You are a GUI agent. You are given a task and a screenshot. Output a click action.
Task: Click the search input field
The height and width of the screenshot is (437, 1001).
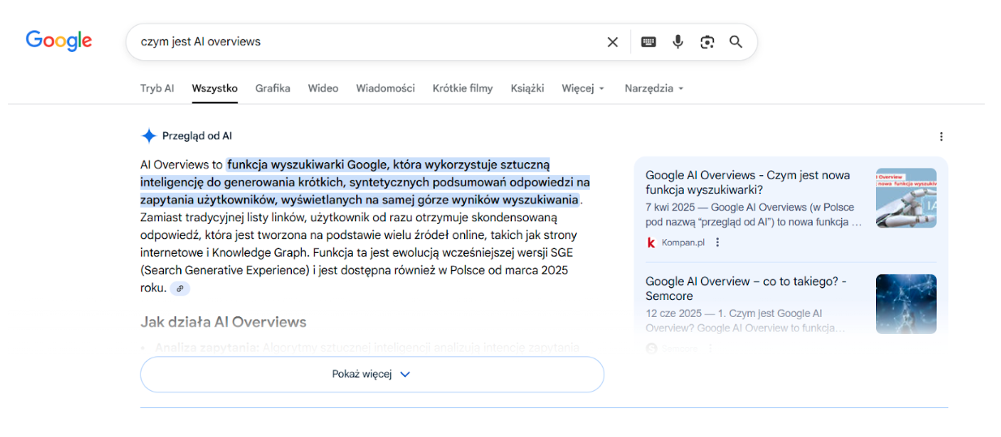tap(365, 42)
